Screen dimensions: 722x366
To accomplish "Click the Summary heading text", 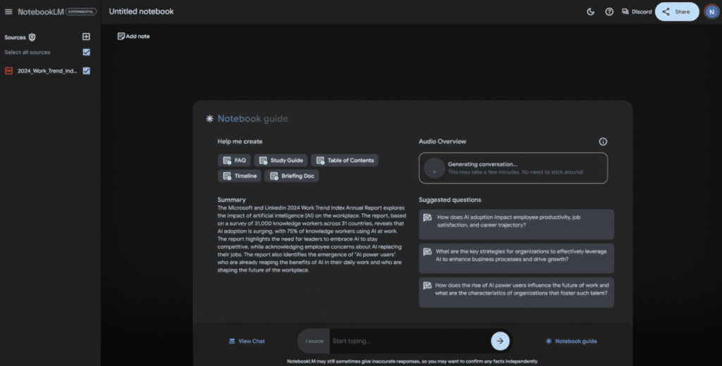I will click(x=231, y=200).
